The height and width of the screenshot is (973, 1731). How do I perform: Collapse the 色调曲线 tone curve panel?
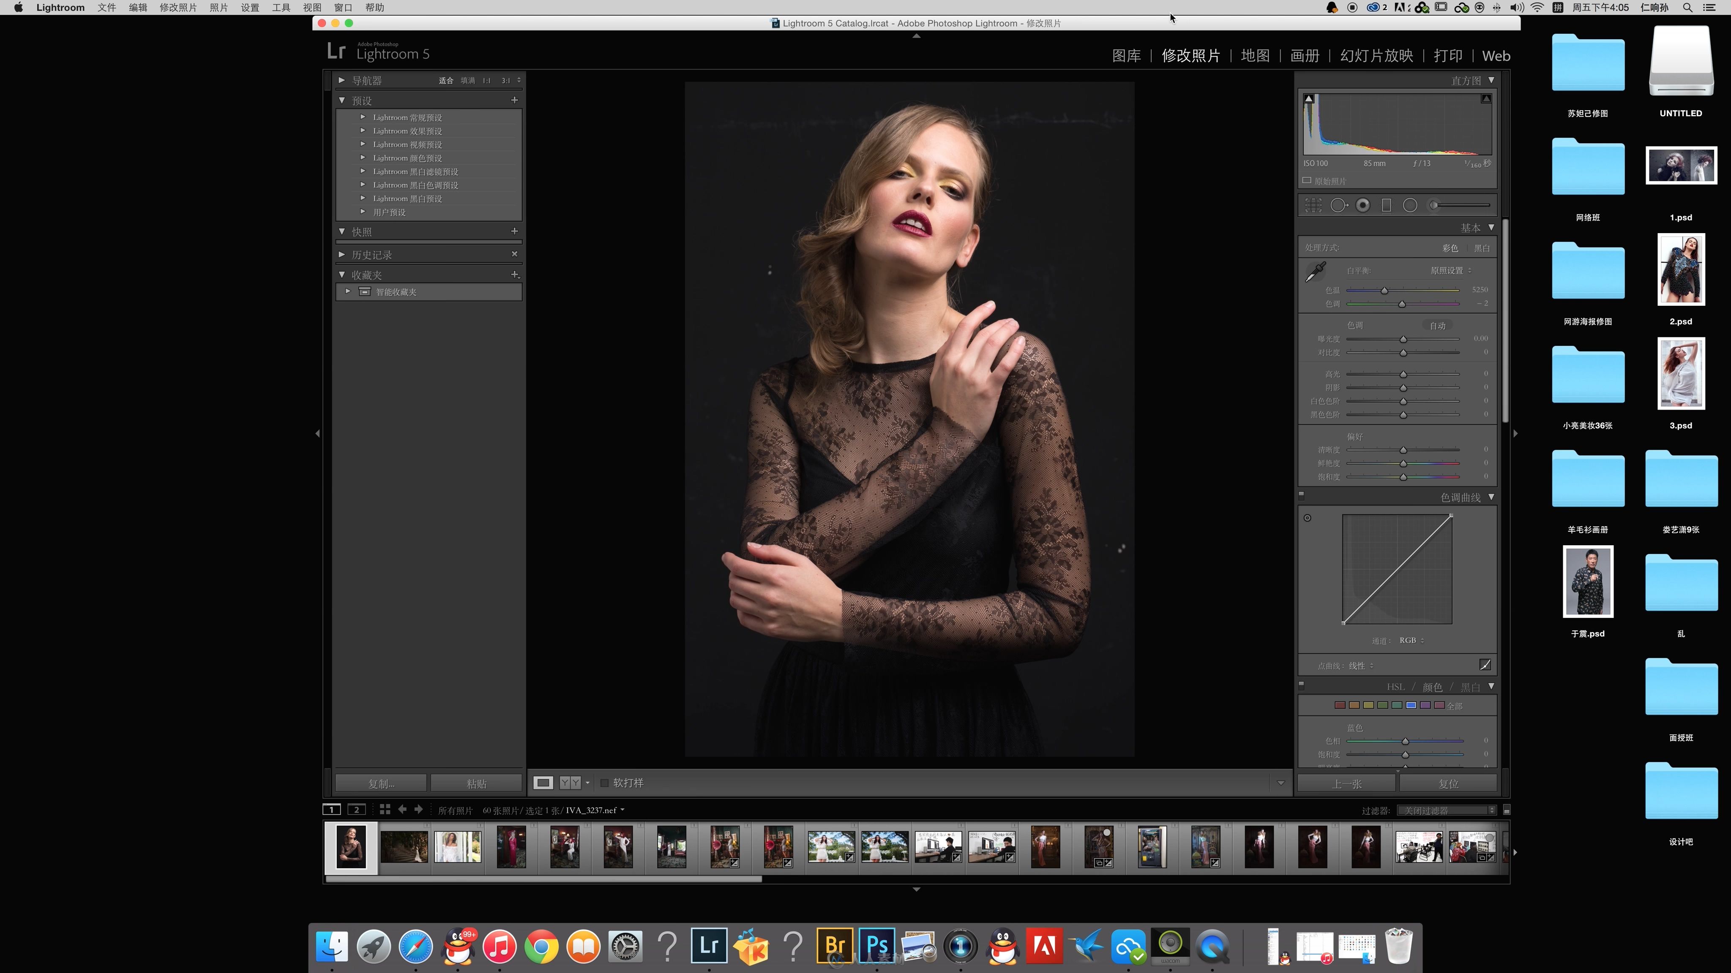coord(1491,497)
